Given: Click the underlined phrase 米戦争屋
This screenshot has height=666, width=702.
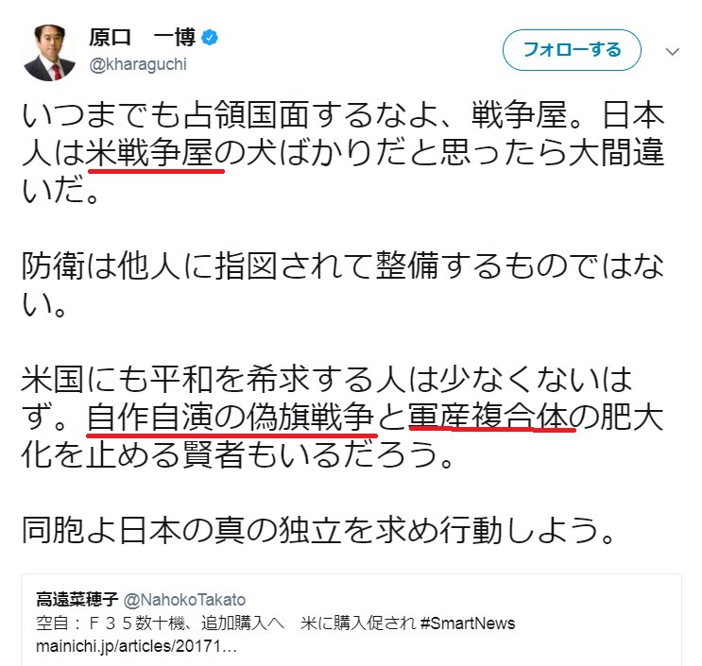Looking at the screenshot, I should (x=150, y=153).
